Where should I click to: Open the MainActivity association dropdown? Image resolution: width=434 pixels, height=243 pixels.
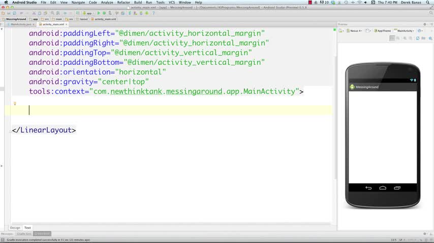(404, 31)
